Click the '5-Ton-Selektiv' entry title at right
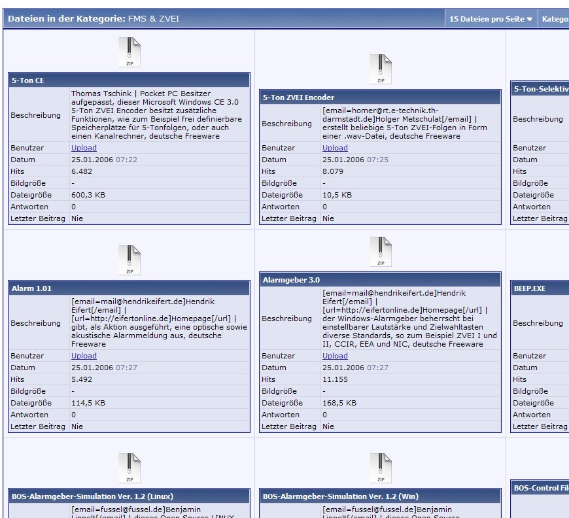 click(x=540, y=89)
